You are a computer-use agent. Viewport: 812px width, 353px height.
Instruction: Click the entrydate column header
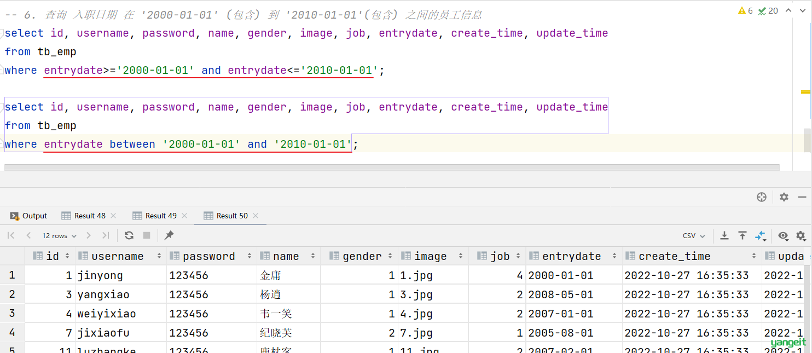click(573, 256)
